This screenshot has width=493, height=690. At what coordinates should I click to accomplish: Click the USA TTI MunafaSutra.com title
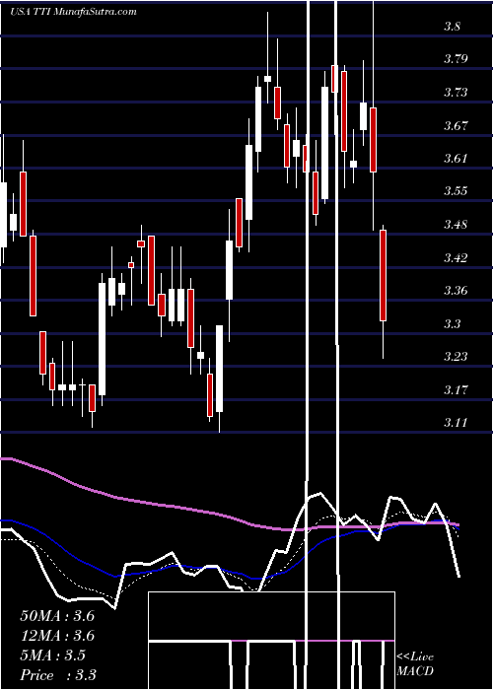(x=73, y=12)
